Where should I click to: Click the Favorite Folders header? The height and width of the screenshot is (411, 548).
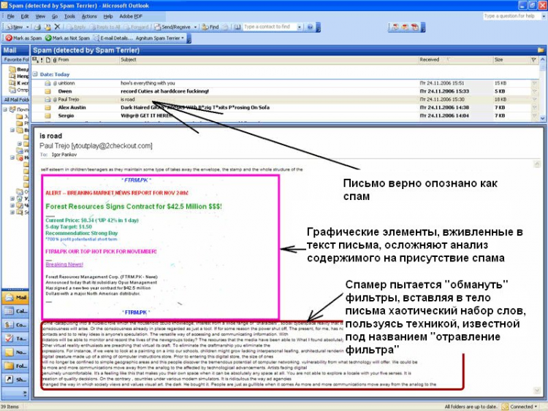tap(16, 60)
